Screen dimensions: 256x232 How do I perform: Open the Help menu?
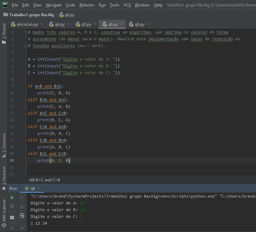158,5
